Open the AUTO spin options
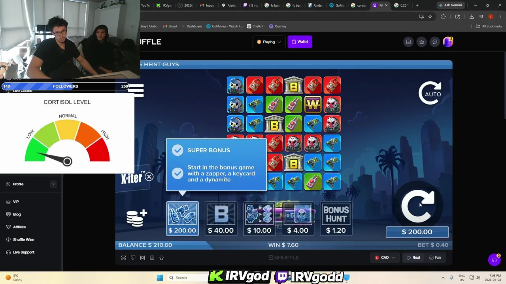 pos(430,93)
